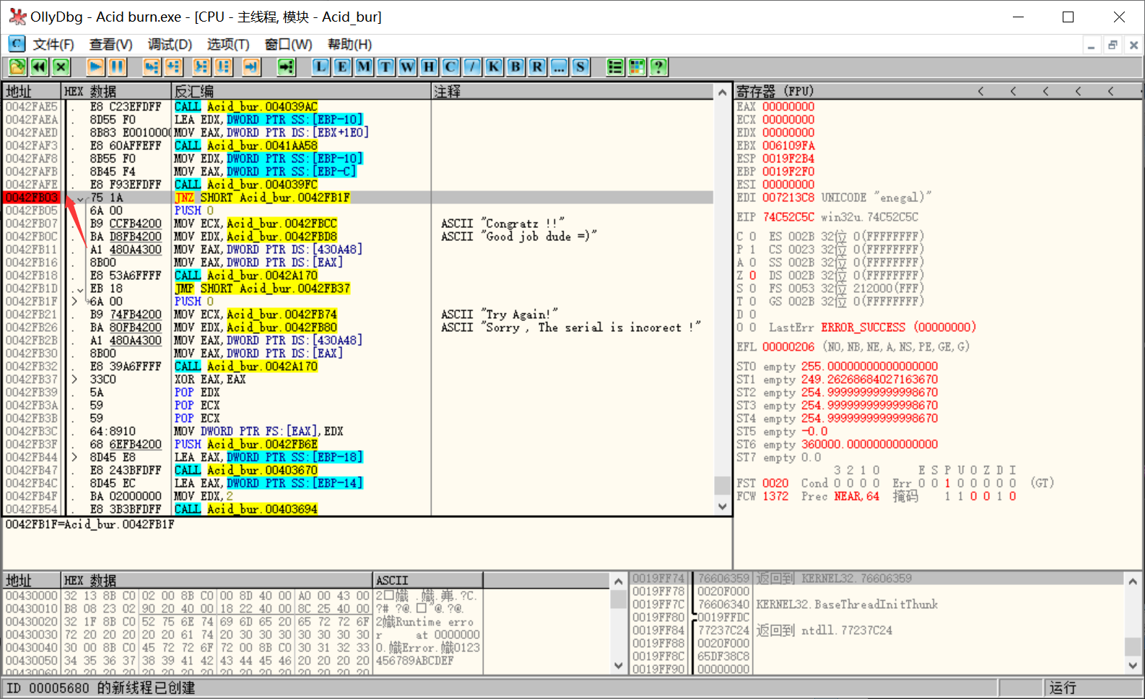Viewport: 1145px width, 699px height.
Task: Click dump pane scrollbar up arrow
Action: pos(619,581)
